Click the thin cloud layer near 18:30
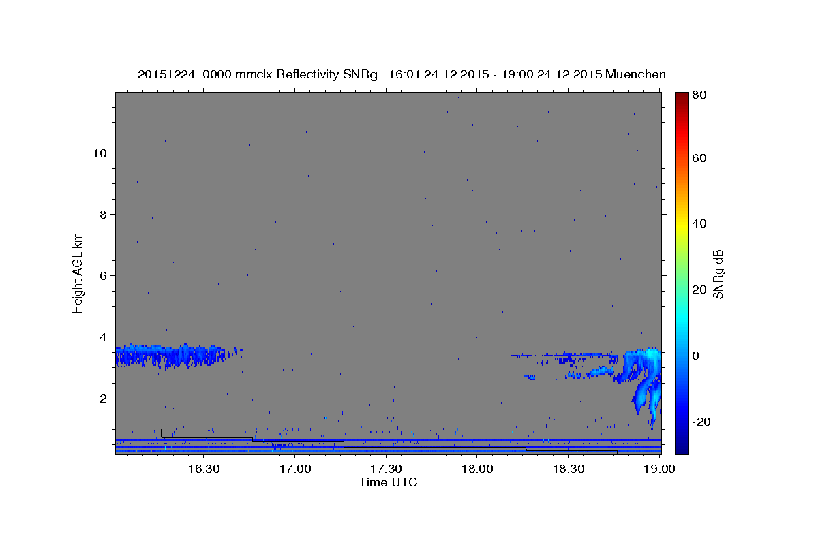Viewport: 818px width, 545px height. [564, 355]
